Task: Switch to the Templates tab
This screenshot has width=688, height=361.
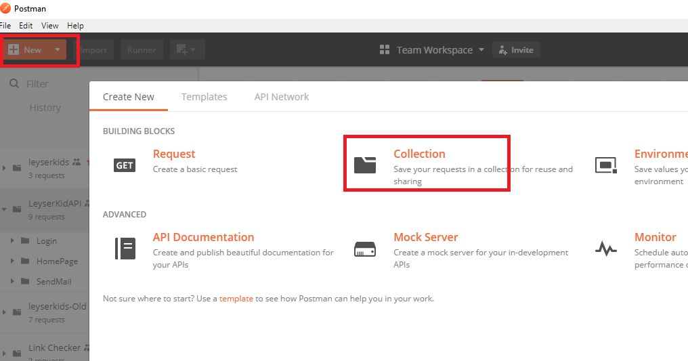Action: [204, 96]
